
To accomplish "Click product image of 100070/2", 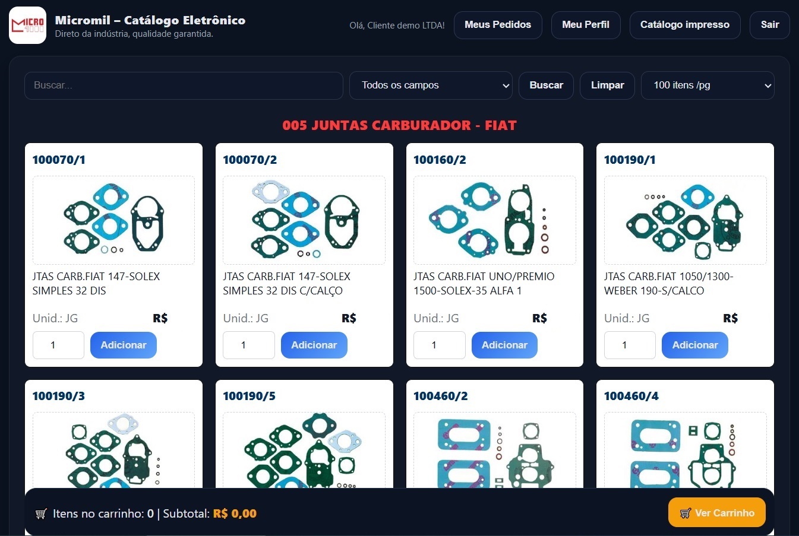I will tap(304, 220).
